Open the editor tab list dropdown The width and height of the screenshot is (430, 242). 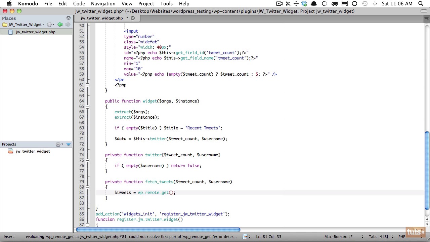(426, 18)
